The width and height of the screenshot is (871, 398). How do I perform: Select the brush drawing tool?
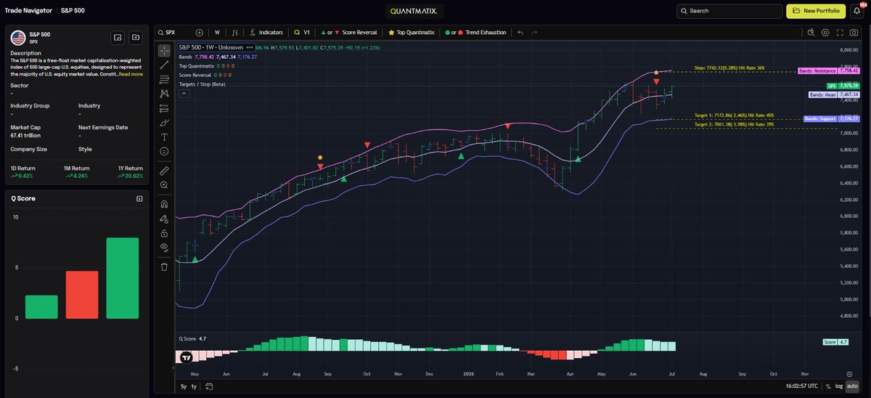pyautogui.click(x=164, y=123)
